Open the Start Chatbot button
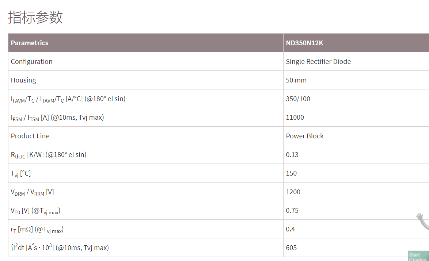The width and height of the screenshot is (429, 261). (x=418, y=256)
